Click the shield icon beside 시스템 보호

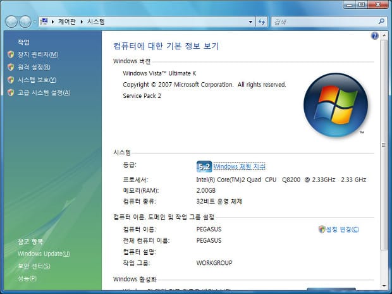point(11,80)
